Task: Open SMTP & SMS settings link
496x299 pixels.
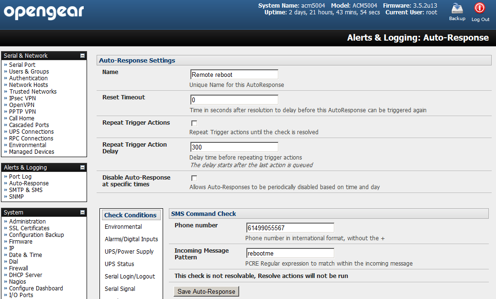Action: (26, 190)
